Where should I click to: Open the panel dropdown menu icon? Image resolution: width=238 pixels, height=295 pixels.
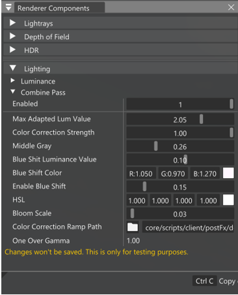point(8,7)
